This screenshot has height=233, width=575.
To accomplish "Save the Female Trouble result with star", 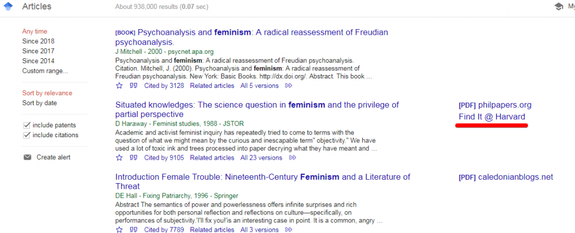I will pos(119,230).
